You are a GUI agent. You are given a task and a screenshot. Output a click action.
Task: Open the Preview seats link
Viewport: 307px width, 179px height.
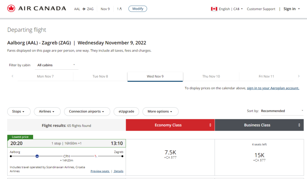pos(100,171)
